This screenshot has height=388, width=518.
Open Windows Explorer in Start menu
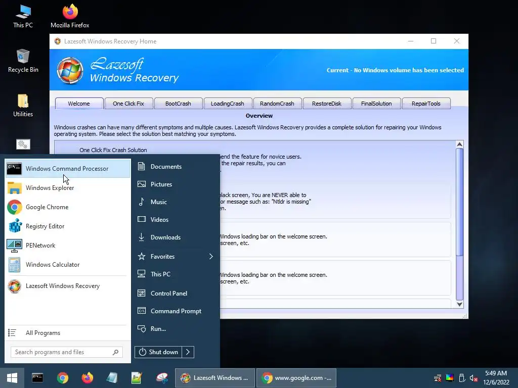tap(68, 188)
